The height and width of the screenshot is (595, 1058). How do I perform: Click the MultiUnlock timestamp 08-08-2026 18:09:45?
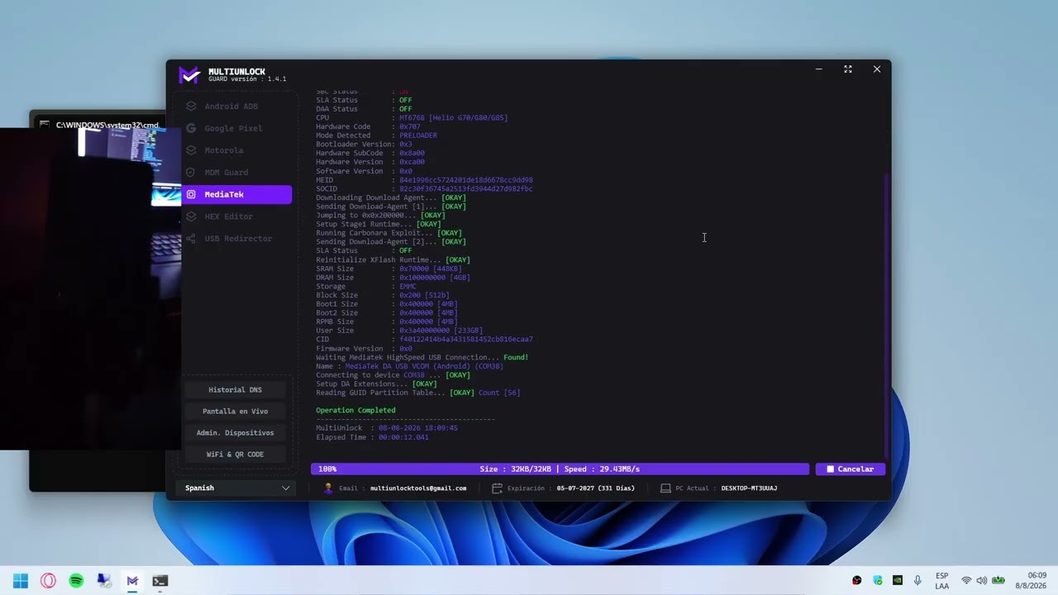click(x=418, y=428)
